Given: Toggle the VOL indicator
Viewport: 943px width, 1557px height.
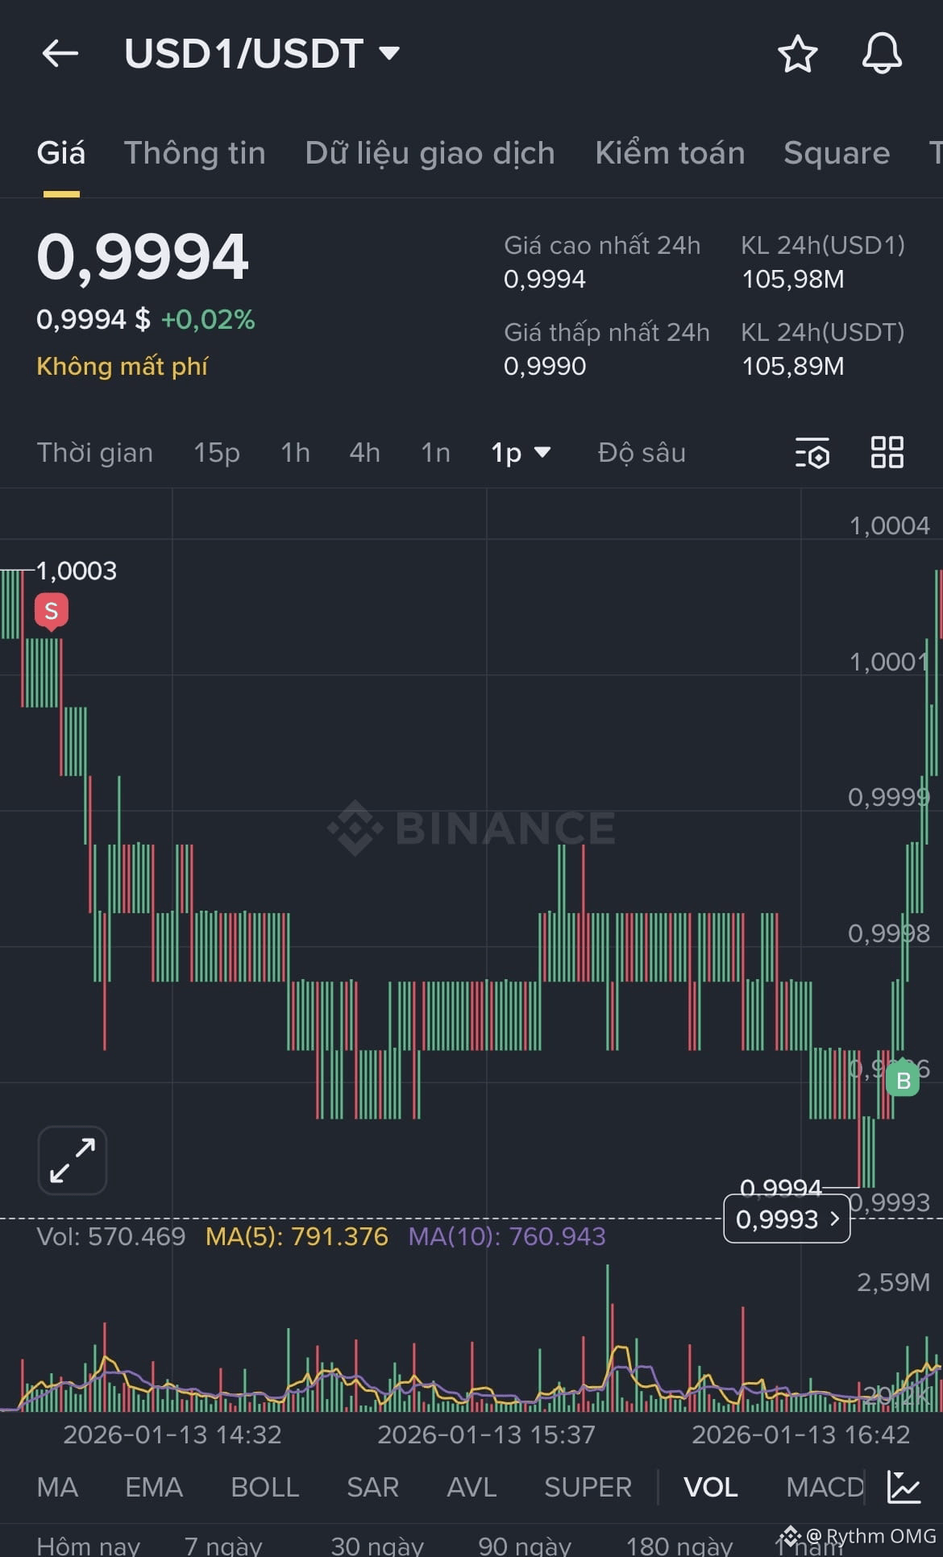Looking at the screenshot, I should tap(710, 1487).
